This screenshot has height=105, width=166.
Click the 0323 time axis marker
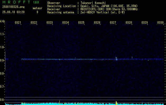point(50,23)
